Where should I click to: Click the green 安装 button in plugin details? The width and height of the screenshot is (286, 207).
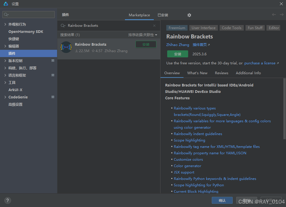pos(178,54)
